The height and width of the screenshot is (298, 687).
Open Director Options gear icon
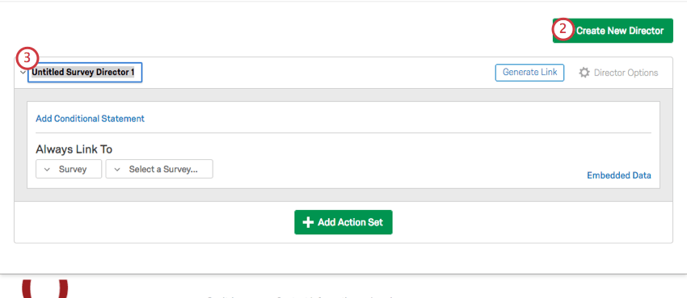(x=584, y=73)
